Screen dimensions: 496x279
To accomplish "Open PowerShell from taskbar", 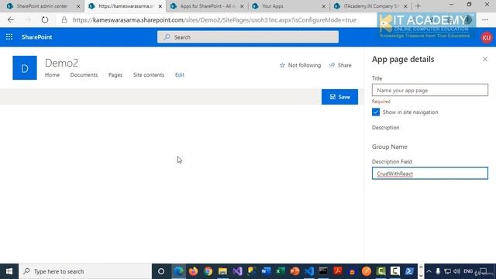I will pyautogui.click(x=410, y=271).
